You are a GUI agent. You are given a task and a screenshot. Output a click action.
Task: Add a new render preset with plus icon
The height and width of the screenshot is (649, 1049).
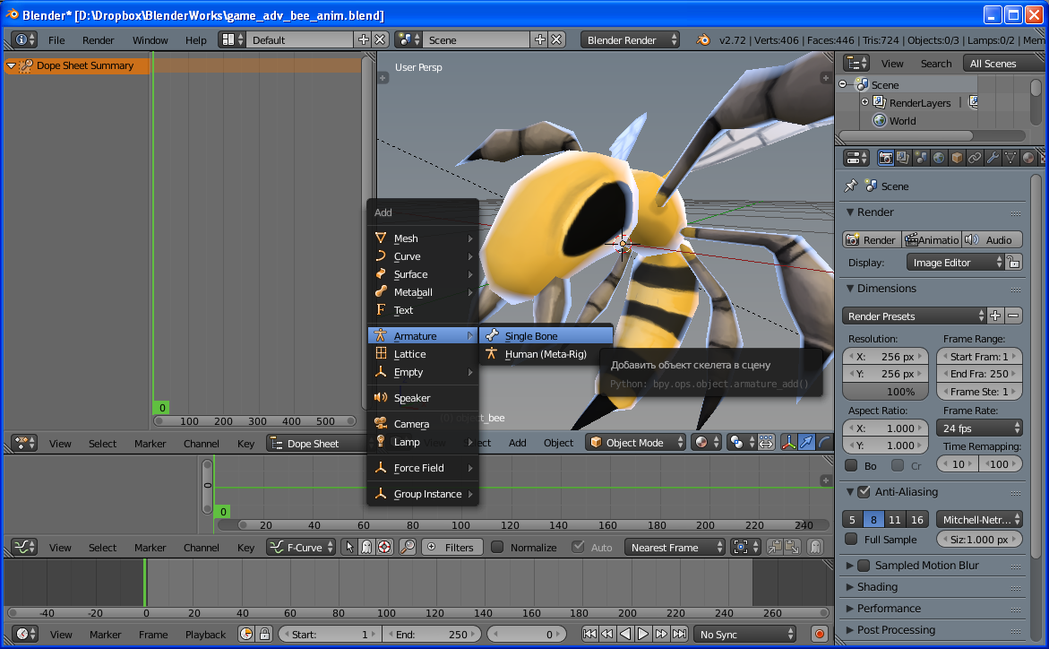click(x=995, y=316)
